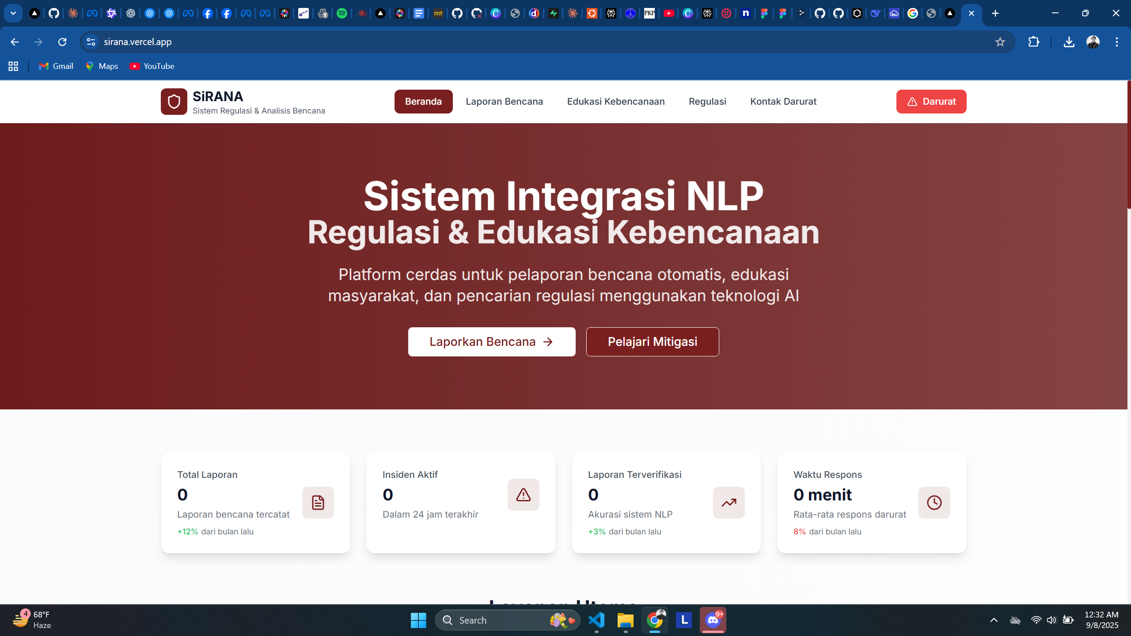Open the browser Extensions puzzle icon
1131x636 pixels.
click(1033, 42)
